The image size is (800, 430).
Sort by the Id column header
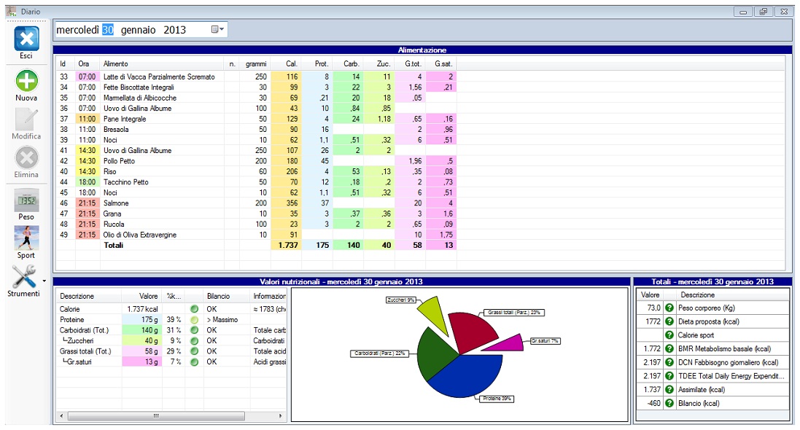66,63
